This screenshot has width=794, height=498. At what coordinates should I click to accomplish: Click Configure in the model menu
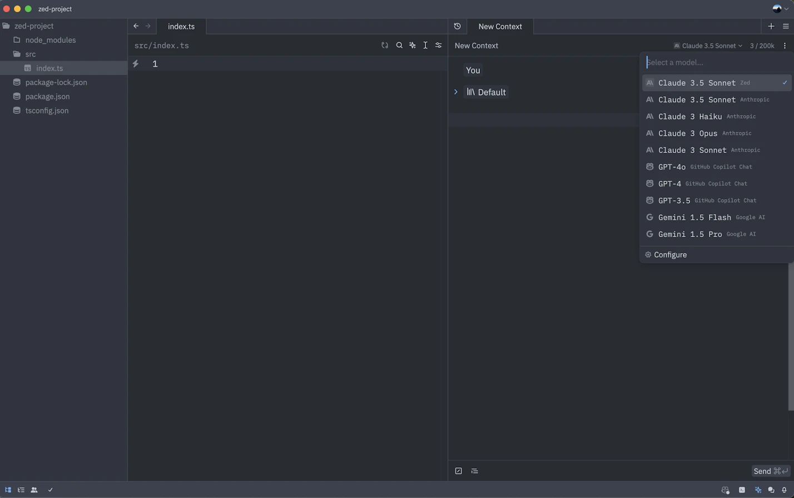click(670, 255)
